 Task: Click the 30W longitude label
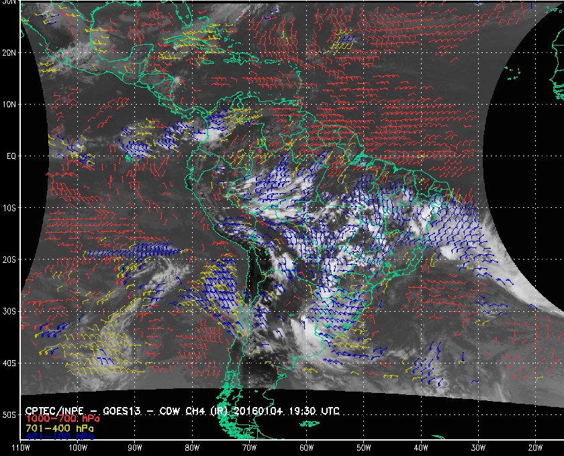click(x=478, y=448)
